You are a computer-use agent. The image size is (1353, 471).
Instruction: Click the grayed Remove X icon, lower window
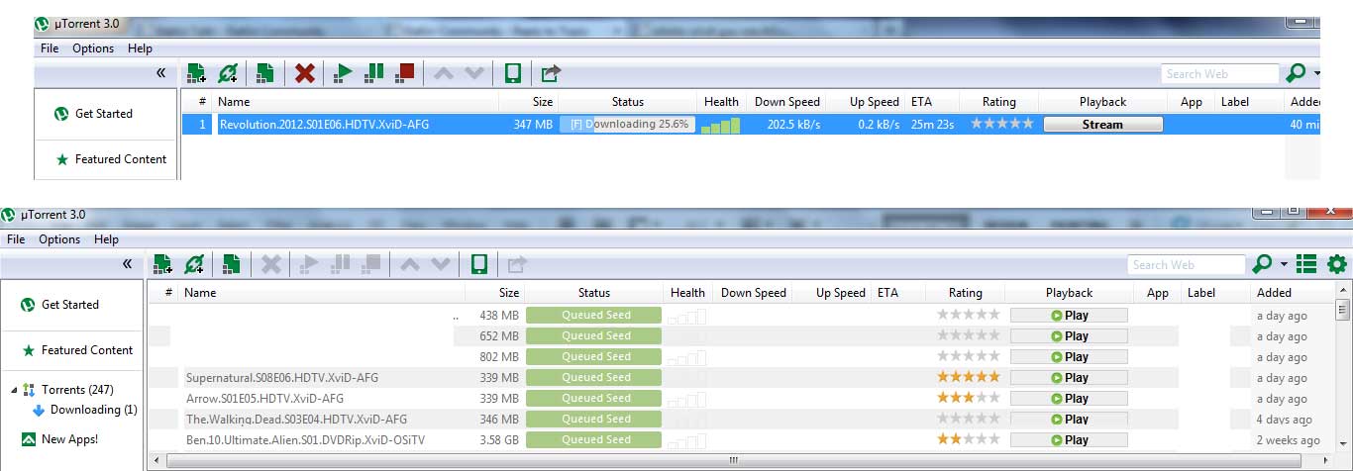(271, 264)
